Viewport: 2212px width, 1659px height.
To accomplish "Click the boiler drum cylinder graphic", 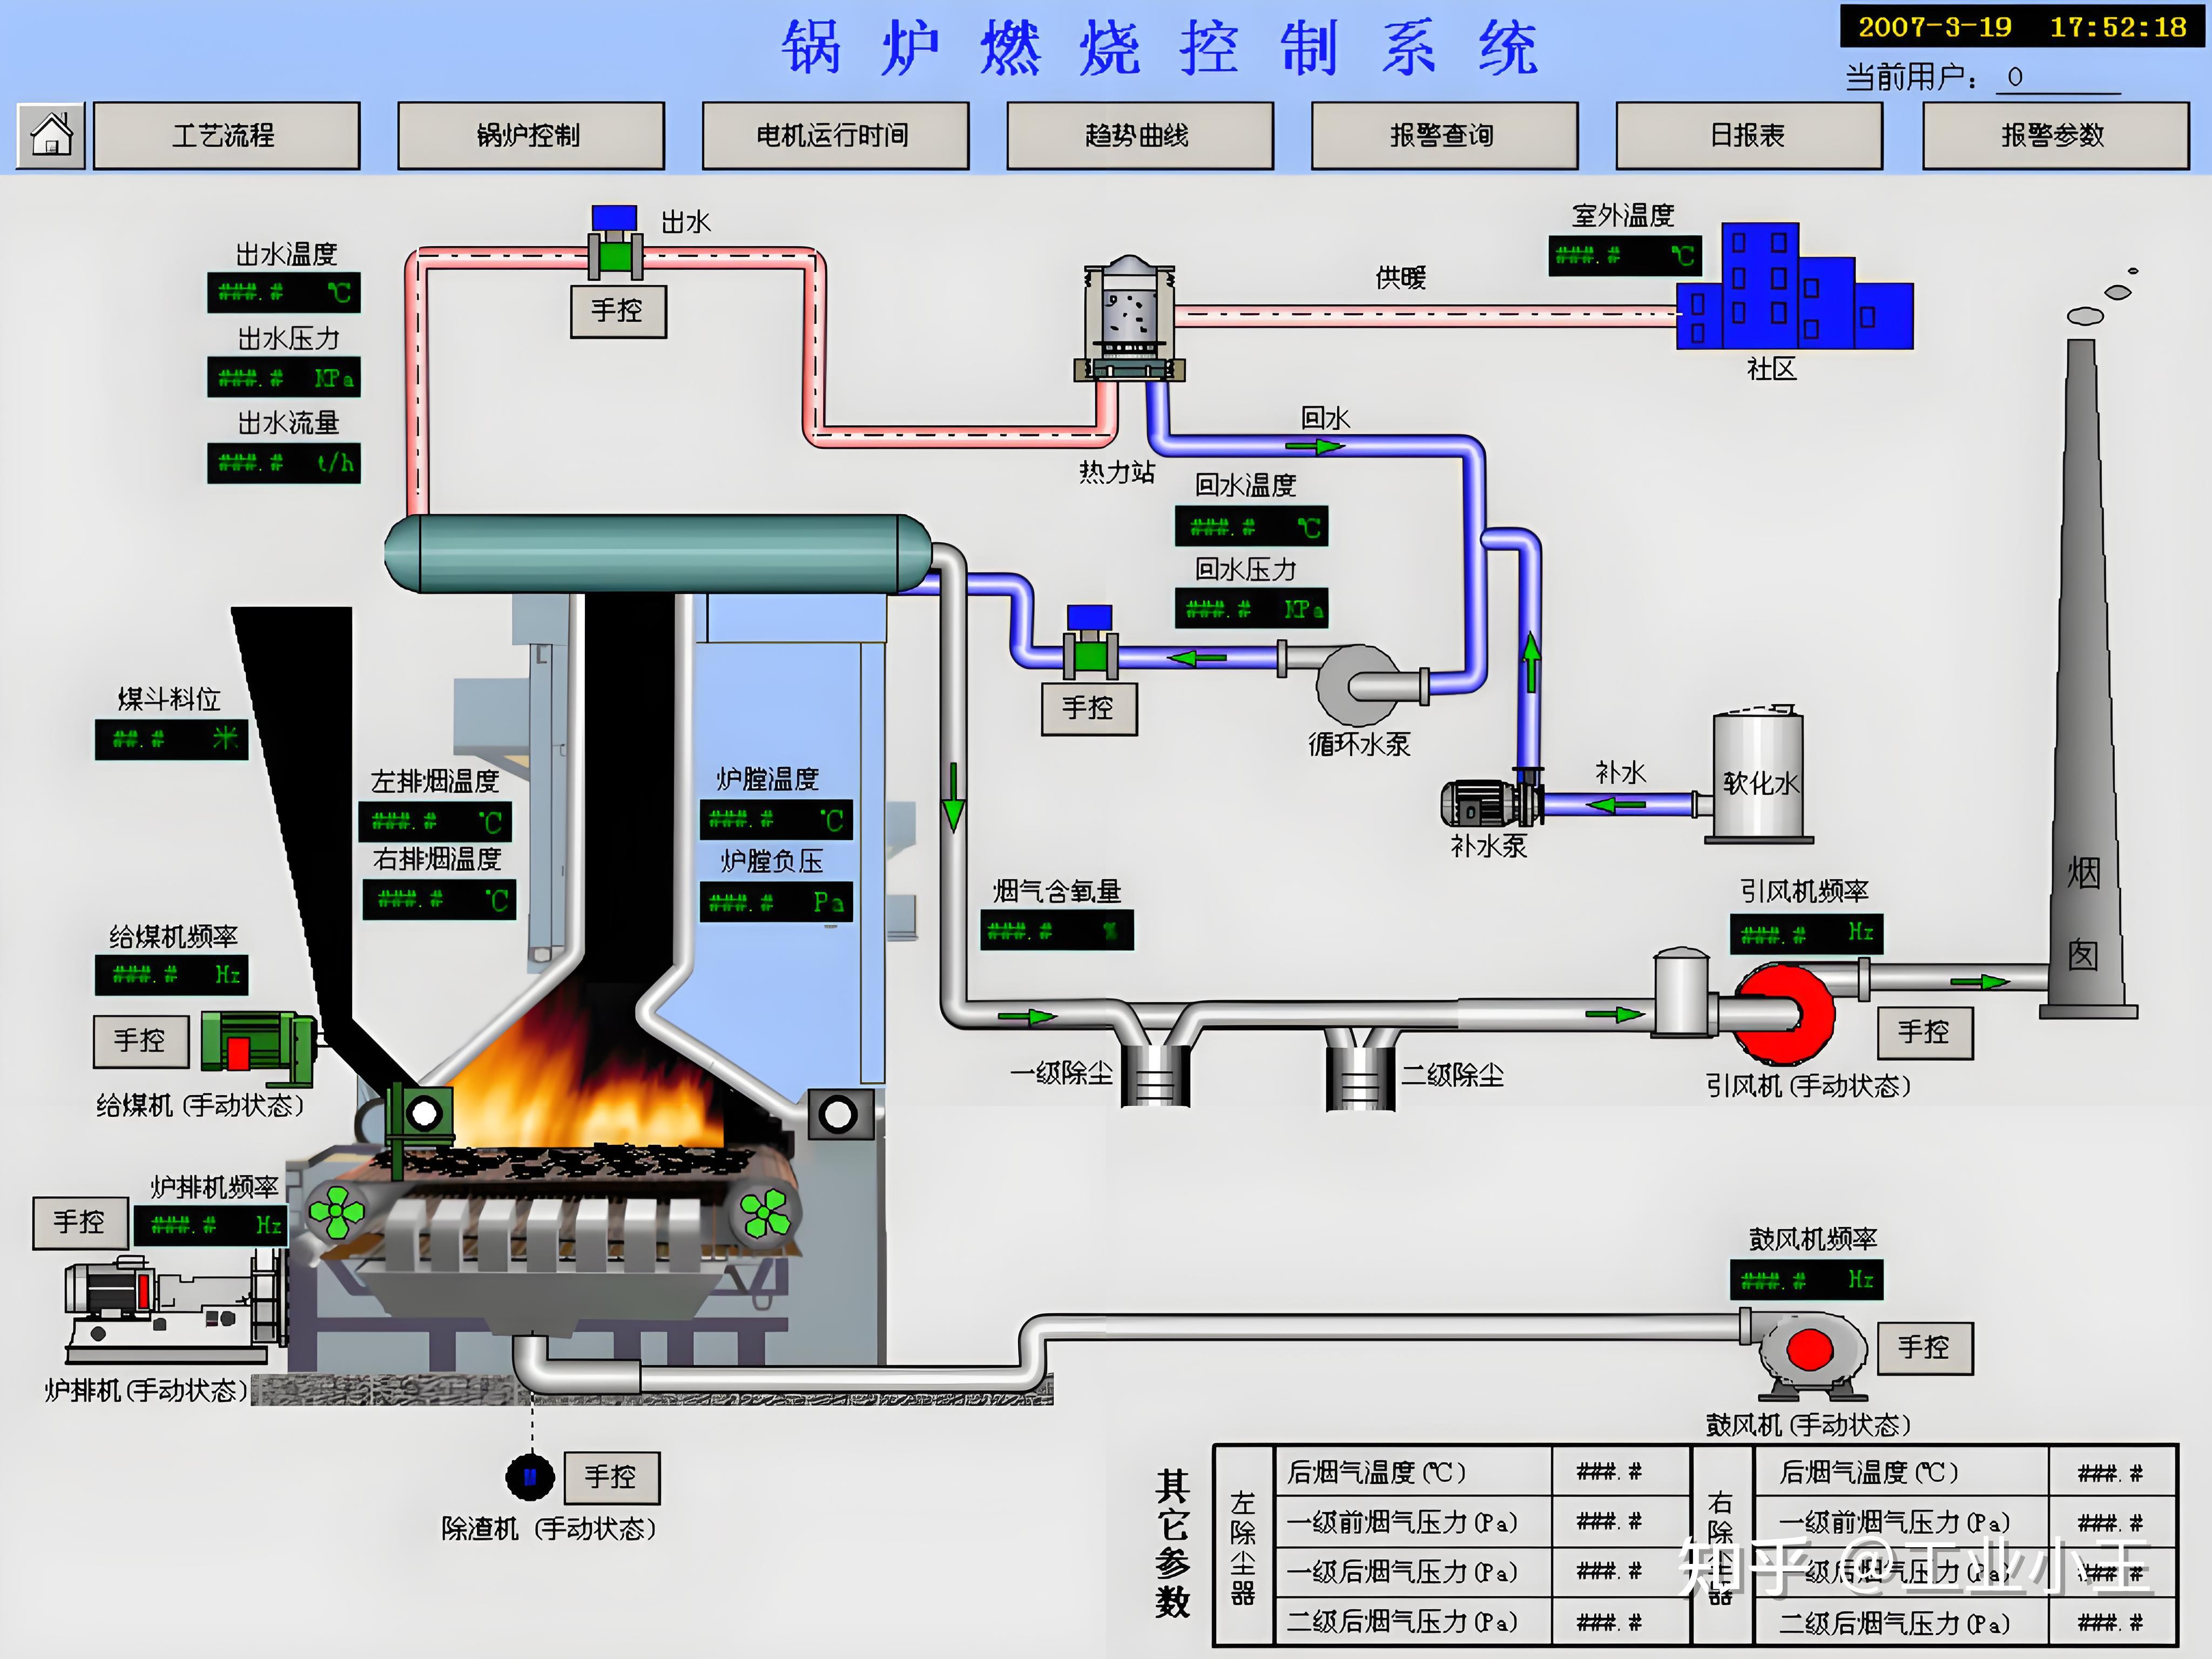I will [x=658, y=553].
